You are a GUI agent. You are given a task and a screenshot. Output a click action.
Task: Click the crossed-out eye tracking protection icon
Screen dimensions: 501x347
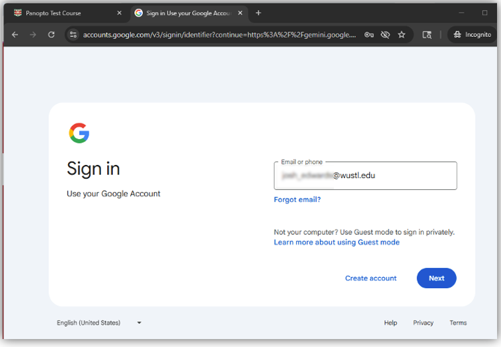(385, 34)
